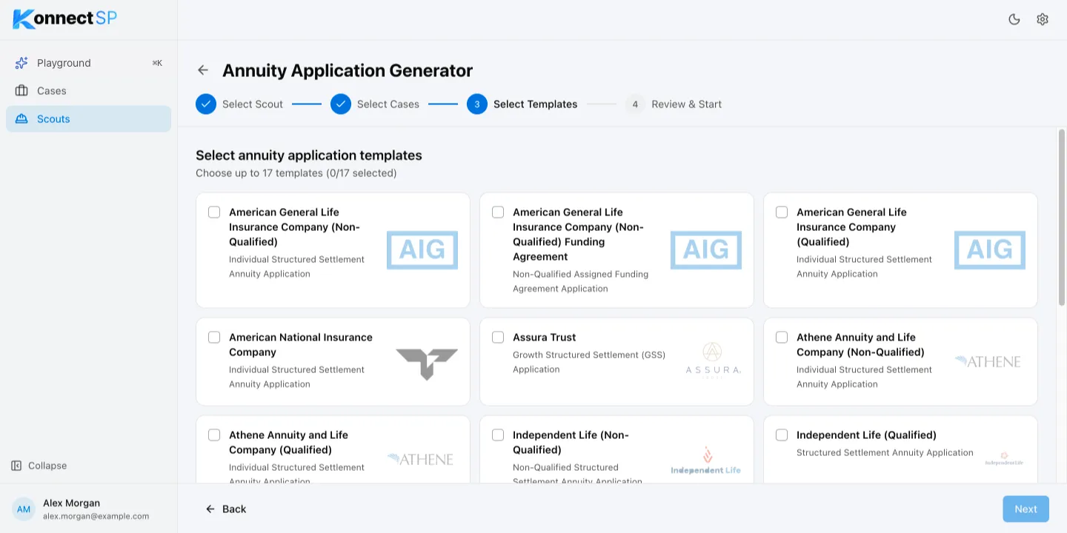This screenshot has height=533, width=1067.
Task: Check American General Life (Non-Qualified) template
Action: (x=214, y=212)
